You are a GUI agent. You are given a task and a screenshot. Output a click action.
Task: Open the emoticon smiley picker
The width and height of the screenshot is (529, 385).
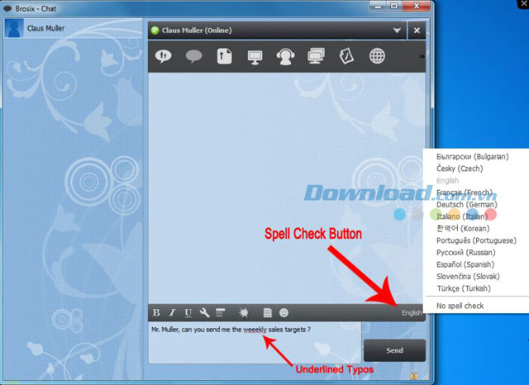click(284, 312)
